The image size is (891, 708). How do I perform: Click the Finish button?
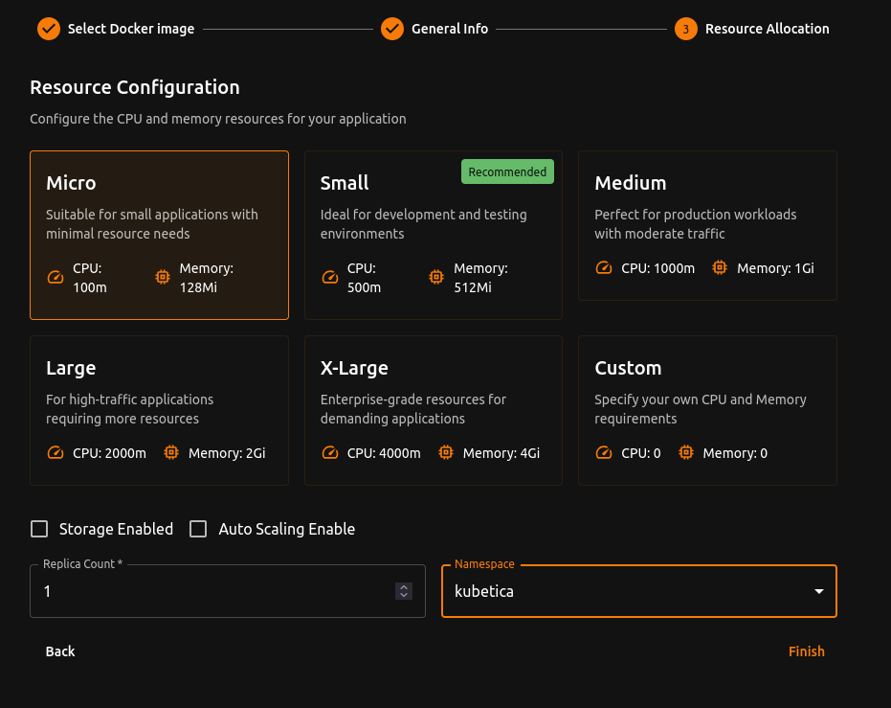tap(807, 651)
